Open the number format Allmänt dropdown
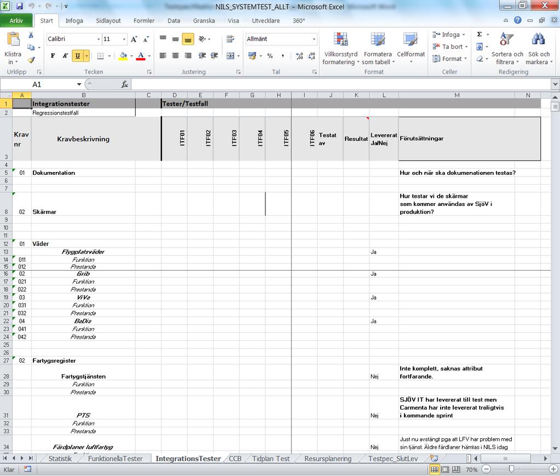Viewport: 560px width, 476px height. click(x=314, y=39)
